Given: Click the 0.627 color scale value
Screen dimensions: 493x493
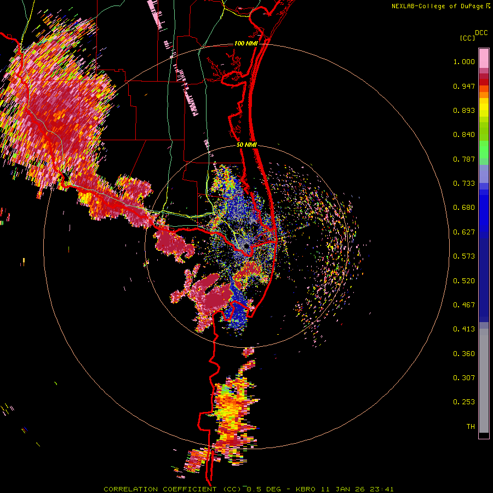Looking at the screenshot, I should tap(464, 232).
